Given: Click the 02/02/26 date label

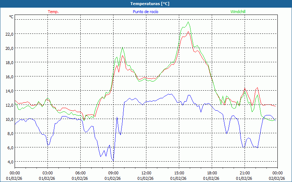Looking at the screenshot, I should tap(277, 178).
